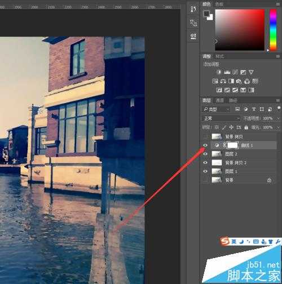Show the 背景 拷贝 top layer
The height and width of the screenshot is (284, 282).
point(205,136)
